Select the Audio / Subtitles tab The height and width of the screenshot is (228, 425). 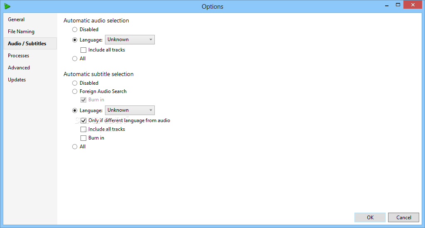tap(30, 43)
